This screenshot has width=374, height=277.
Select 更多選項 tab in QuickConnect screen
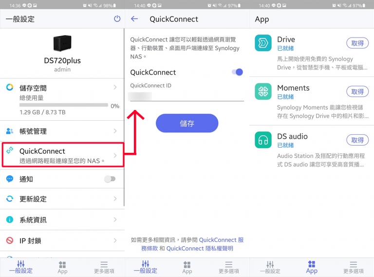[229, 267]
